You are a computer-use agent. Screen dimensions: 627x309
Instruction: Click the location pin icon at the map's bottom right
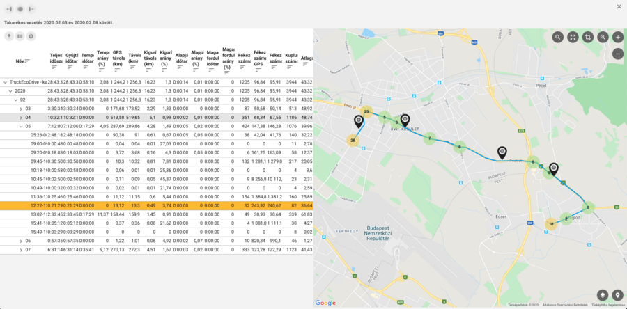pyautogui.click(x=617, y=295)
